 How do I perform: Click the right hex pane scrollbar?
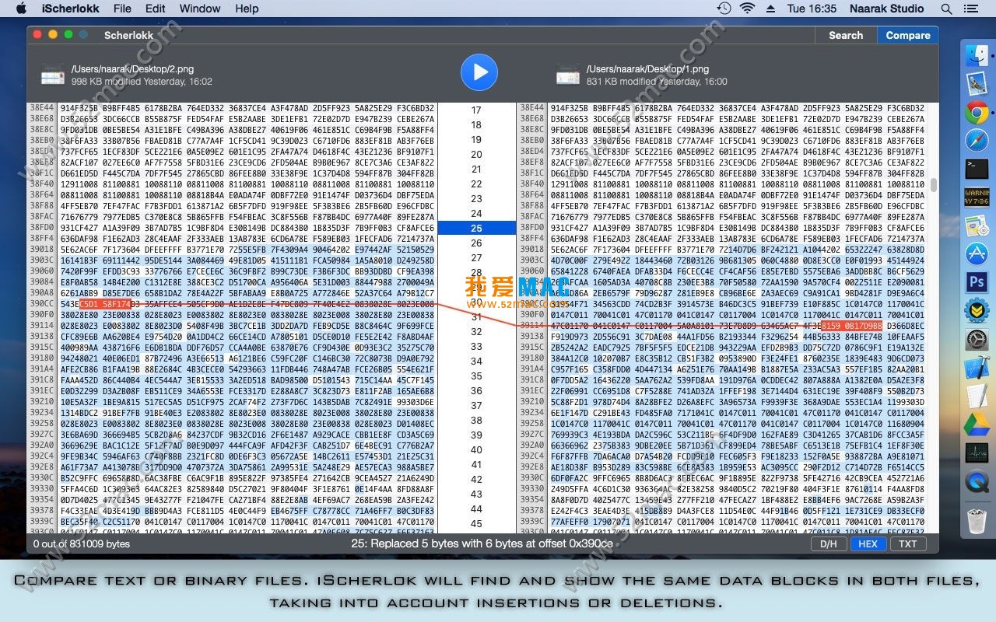pos(934,185)
